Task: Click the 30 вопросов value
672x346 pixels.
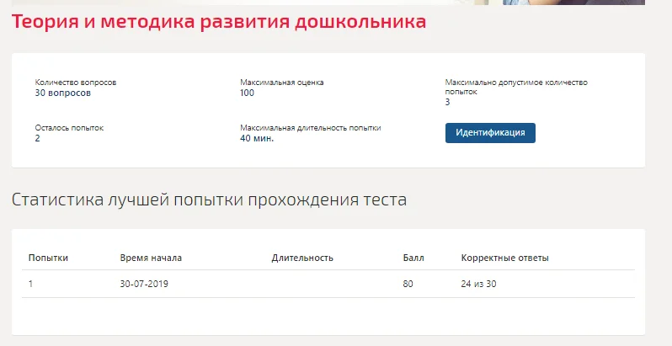Action: (63, 93)
